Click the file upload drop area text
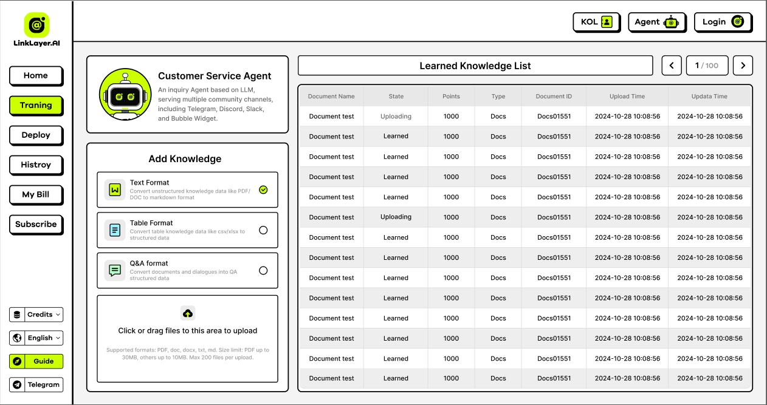 coord(188,331)
